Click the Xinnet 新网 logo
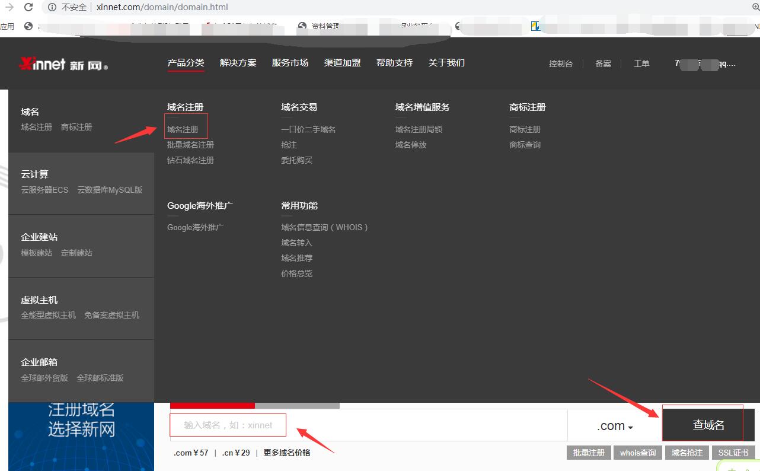760x471 pixels. coord(64,63)
